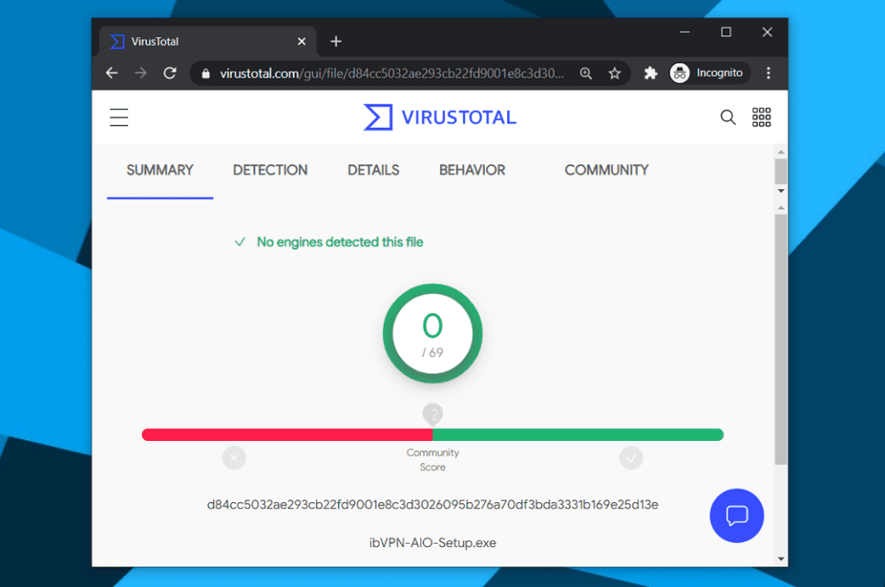Open Chrome three-dot menu

pyautogui.click(x=768, y=73)
